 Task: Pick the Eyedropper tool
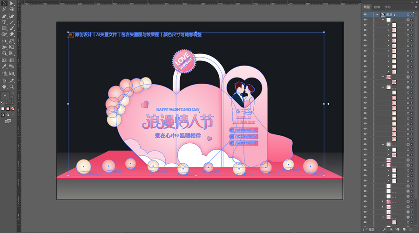tap(4, 67)
